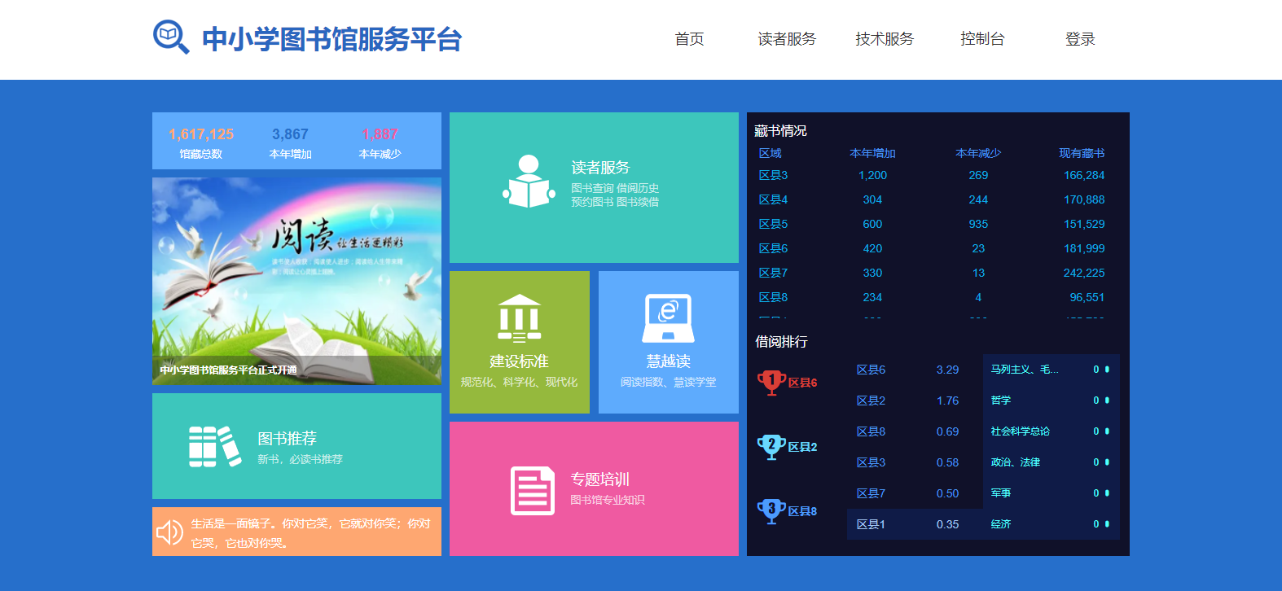Click the 建设标准 building columns icon

(519, 317)
